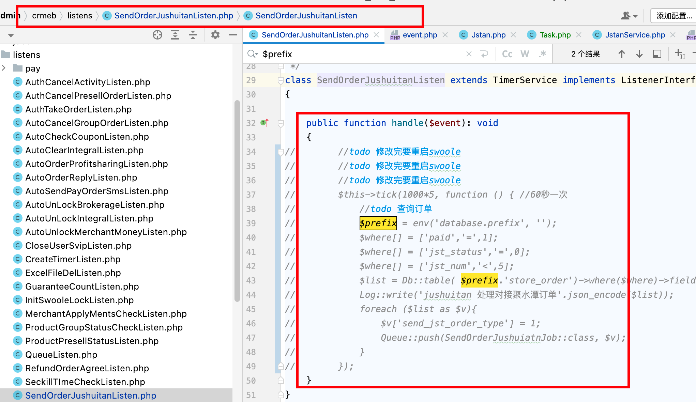
Task: Open ExcelFileDelListen.php file
Action: [73, 273]
